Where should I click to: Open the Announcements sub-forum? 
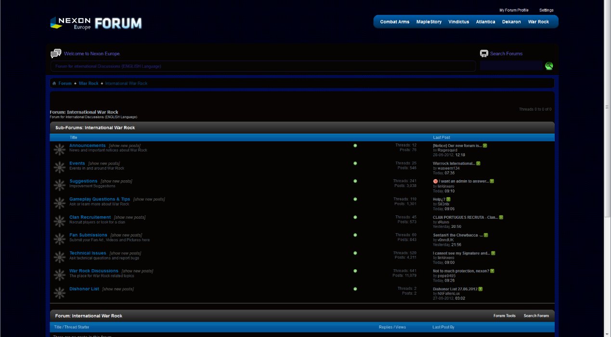[x=87, y=145]
